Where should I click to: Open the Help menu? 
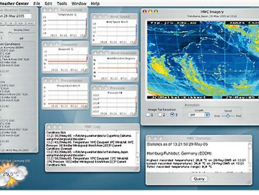pyautogui.click(x=95, y=3)
